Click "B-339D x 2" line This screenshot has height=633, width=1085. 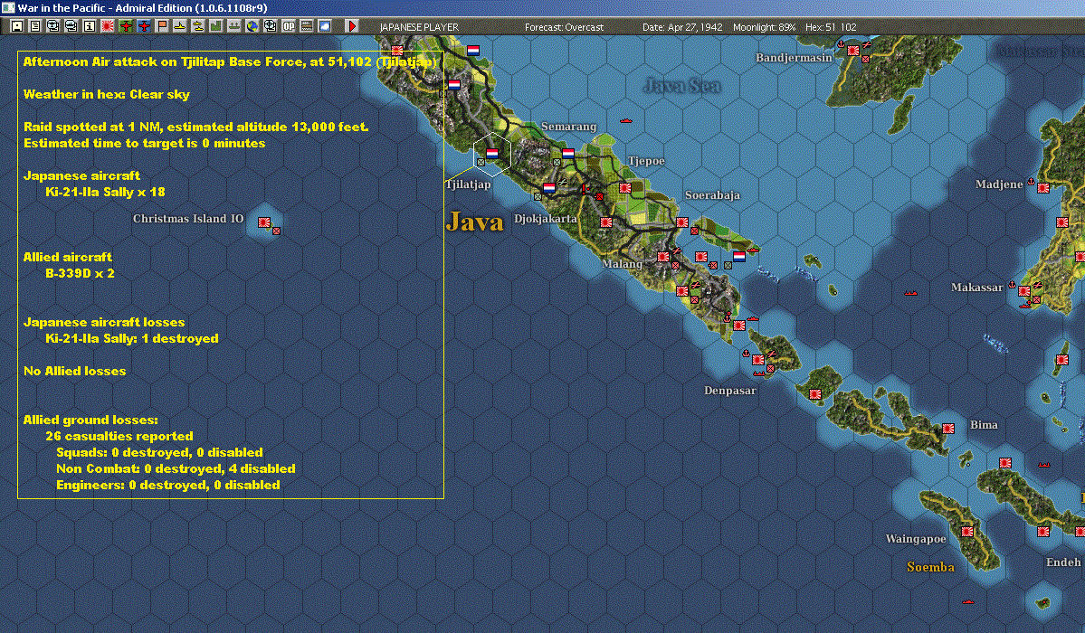(x=80, y=273)
